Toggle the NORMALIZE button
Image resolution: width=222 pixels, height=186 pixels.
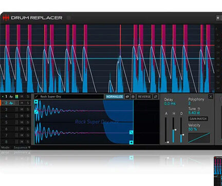click(115, 97)
